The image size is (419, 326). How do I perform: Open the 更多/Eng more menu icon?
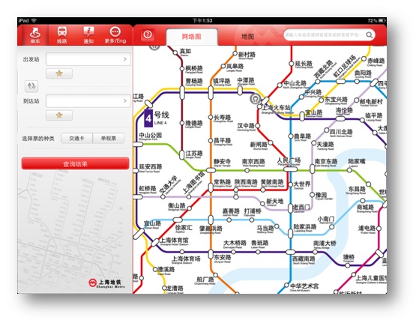(x=115, y=35)
